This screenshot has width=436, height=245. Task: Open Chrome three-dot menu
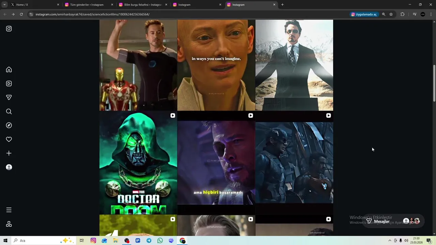pos(431,14)
